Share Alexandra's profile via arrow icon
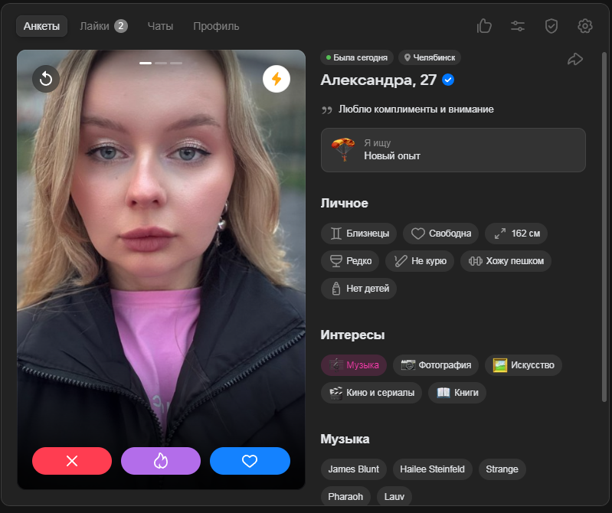Image resolution: width=612 pixels, height=513 pixels. [x=575, y=59]
